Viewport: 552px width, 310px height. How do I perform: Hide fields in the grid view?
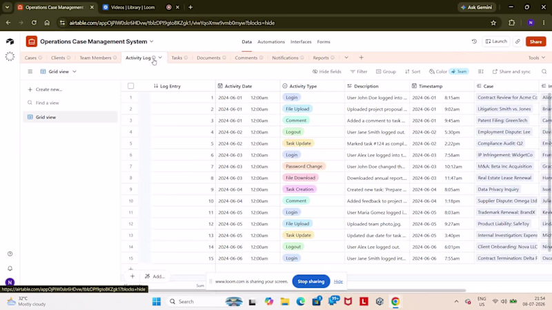(326, 72)
